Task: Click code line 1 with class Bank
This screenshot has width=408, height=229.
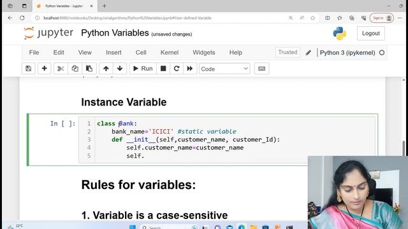Action: click(117, 123)
